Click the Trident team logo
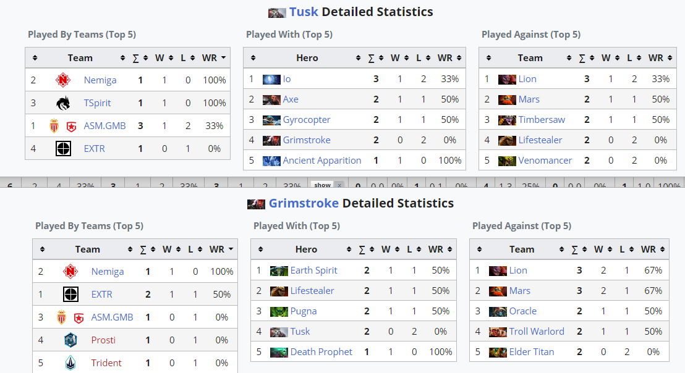 point(70,363)
